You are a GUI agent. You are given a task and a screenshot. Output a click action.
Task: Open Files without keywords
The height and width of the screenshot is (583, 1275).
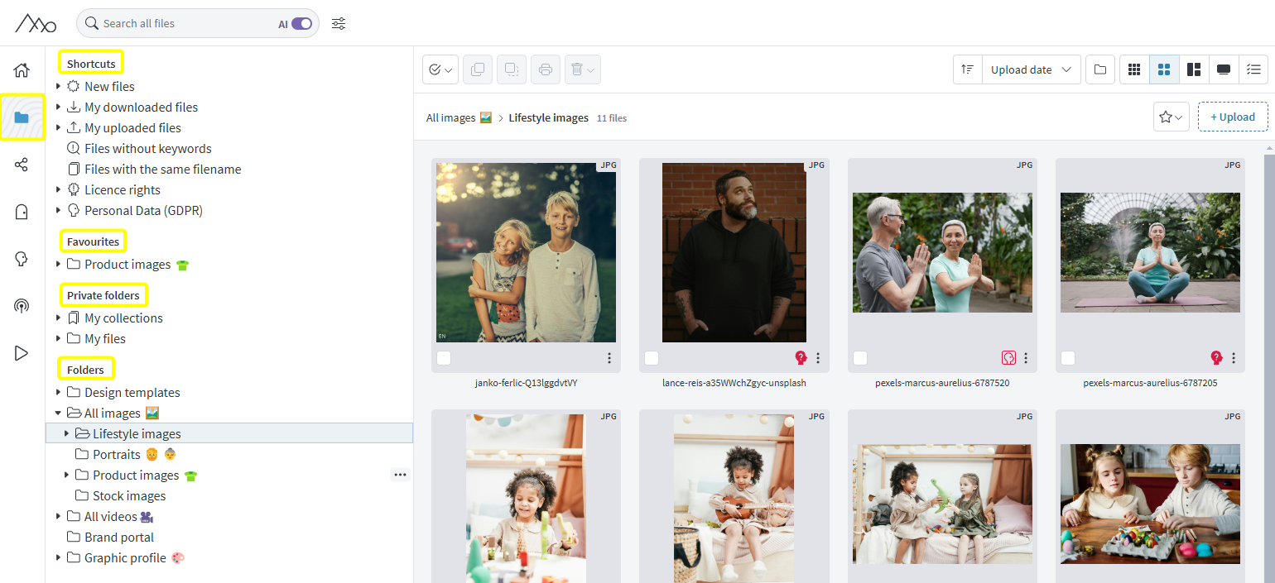pos(147,148)
